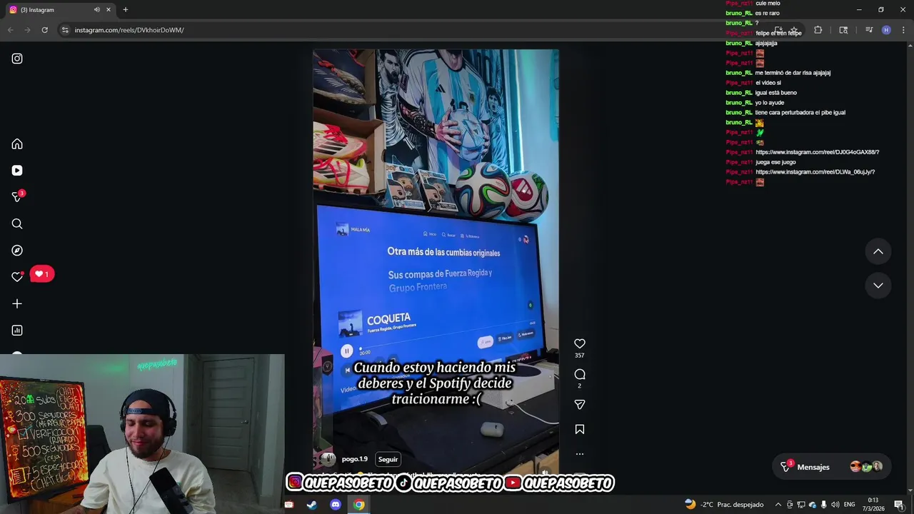Image resolution: width=914 pixels, height=514 pixels.
Task: Open Chrome extensions puzzle icon
Action: (x=818, y=30)
